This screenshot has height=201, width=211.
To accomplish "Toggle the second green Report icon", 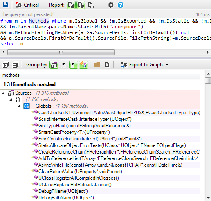I will click(81, 5).
